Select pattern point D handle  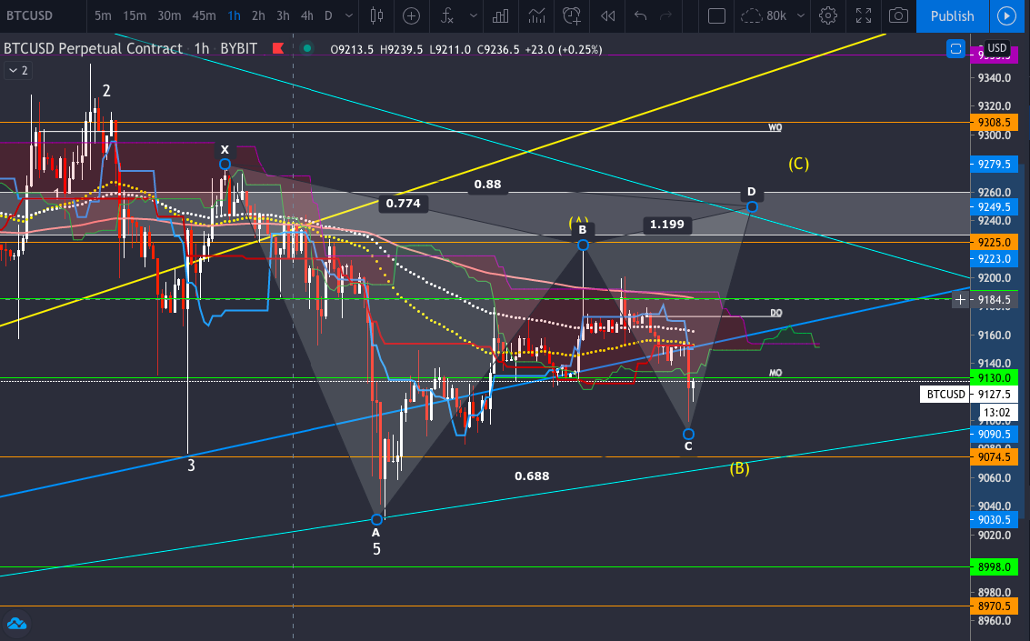[x=752, y=207]
